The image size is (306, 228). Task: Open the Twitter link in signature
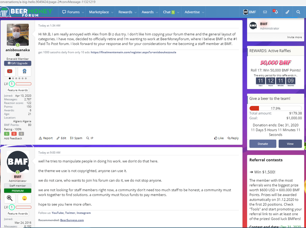[70, 213]
